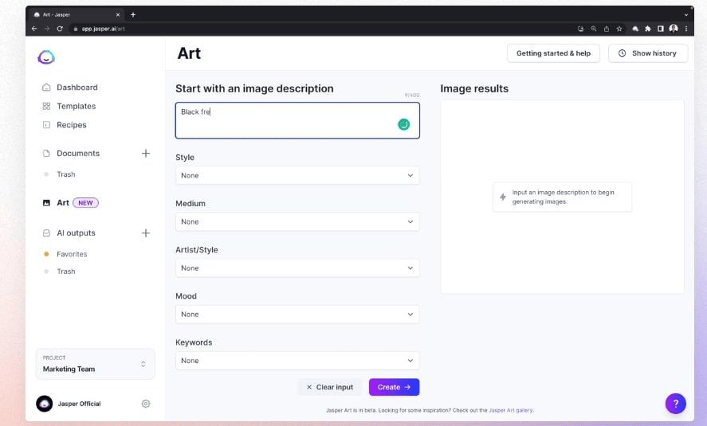
Task: Click the Create button
Action: [394, 387]
